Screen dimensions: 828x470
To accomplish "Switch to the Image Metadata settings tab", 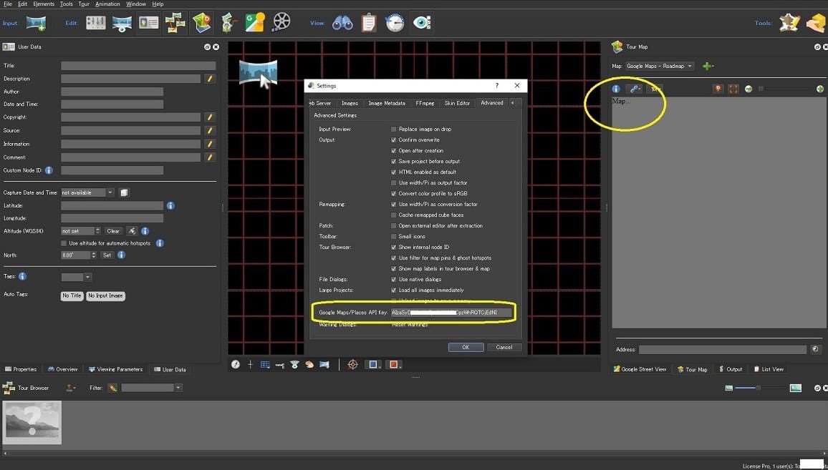I will [387, 103].
